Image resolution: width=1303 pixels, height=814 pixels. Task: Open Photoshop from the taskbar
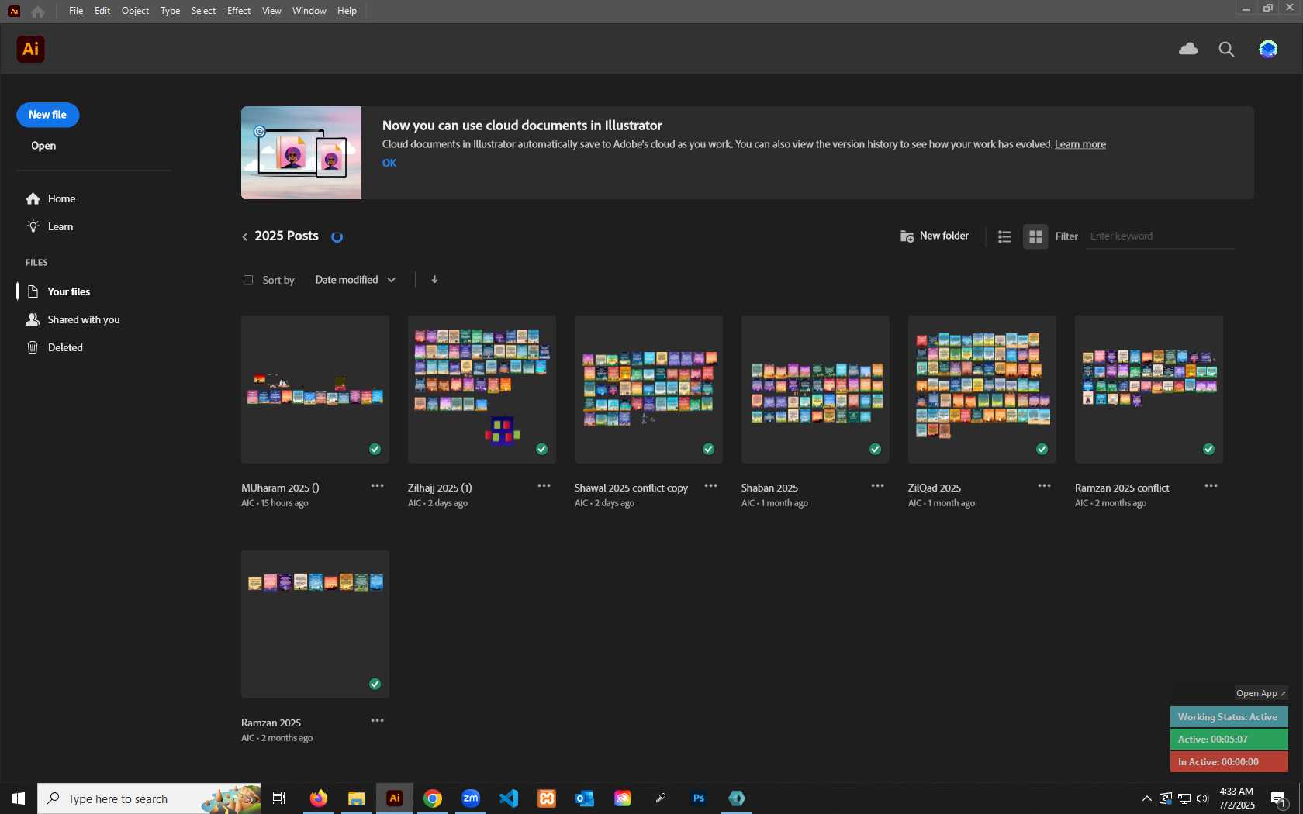pyautogui.click(x=699, y=798)
